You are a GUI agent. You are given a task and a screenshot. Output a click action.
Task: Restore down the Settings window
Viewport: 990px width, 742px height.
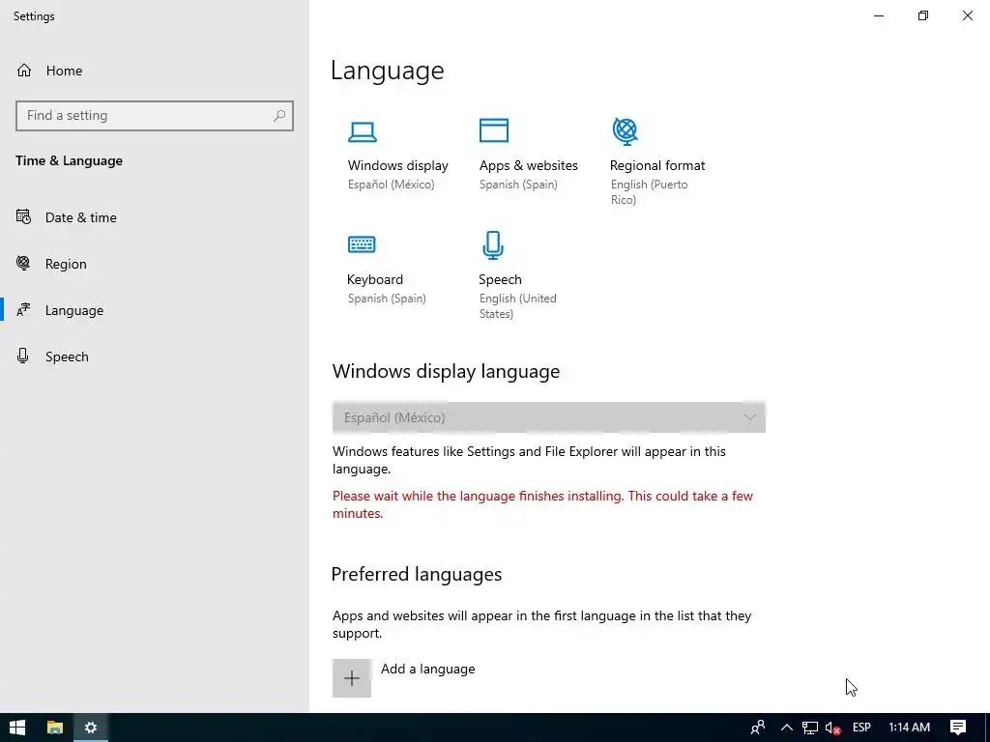[x=923, y=15]
